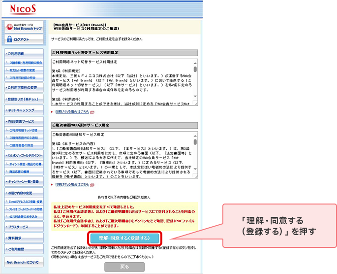Select ご融資書面WEB通知 in the sidebar
The image size is (337, 274).
pyautogui.click(x=24, y=138)
